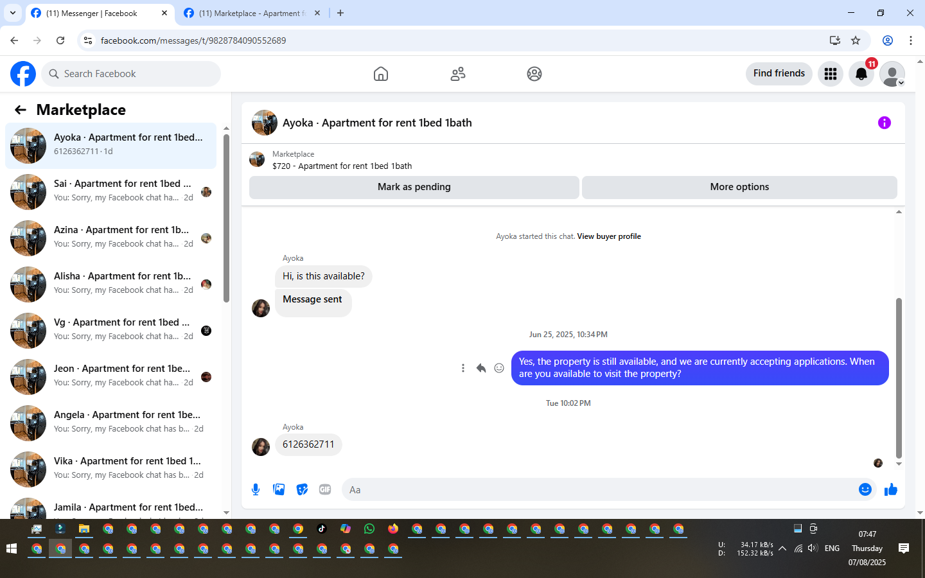Open Ayoka's conversation in the list
The image size is (925, 578).
point(110,146)
